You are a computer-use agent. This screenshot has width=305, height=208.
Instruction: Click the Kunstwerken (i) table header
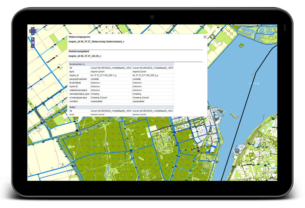pos(121,64)
